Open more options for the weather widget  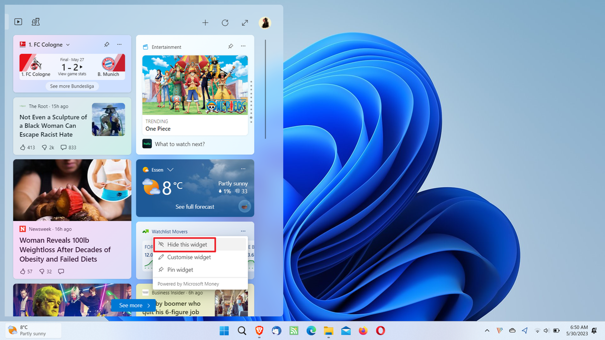(243, 169)
